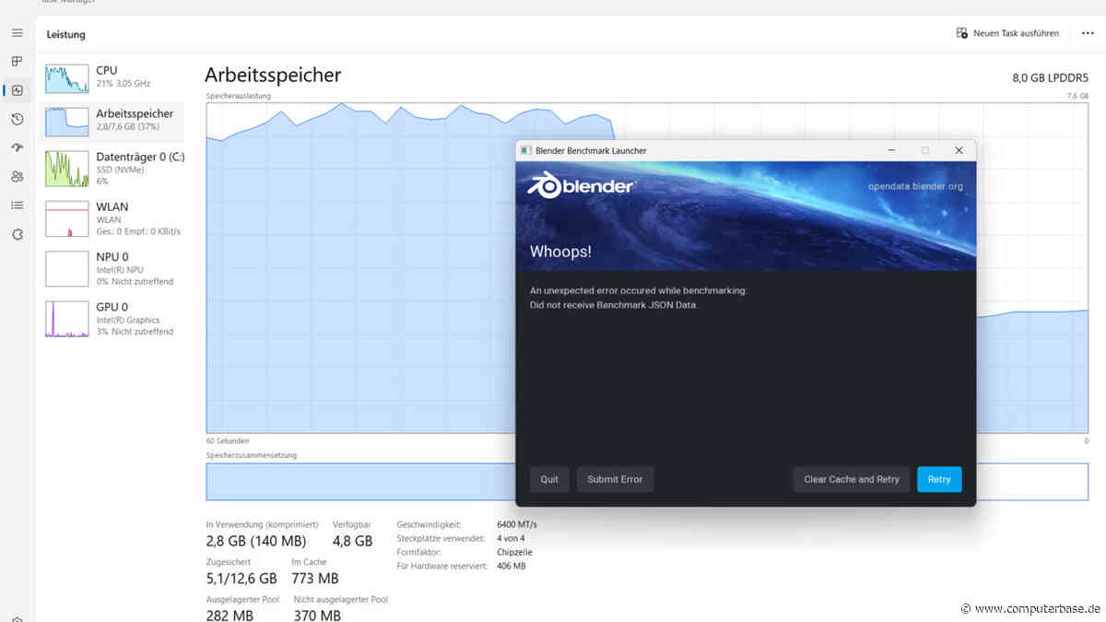Screen dimensions: 1106x622
Task: Select the GPU 0 performance entry
Action: (113, 319)
